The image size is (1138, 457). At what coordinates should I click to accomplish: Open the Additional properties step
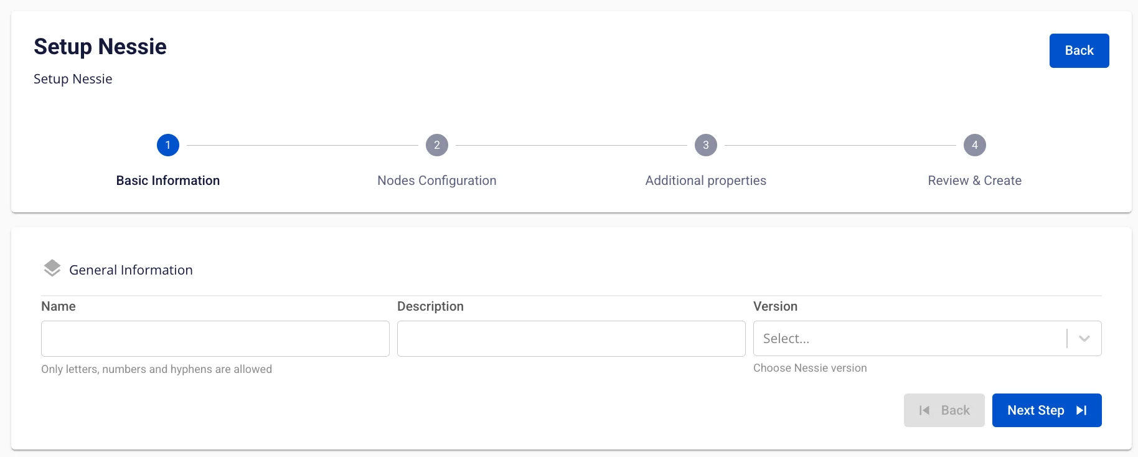(x=706, y=181)
